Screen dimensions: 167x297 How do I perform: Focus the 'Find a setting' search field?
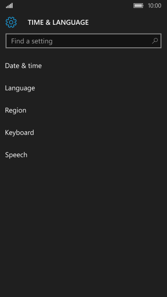click(83, 41)
